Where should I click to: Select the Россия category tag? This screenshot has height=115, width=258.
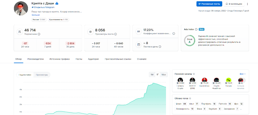39,20
